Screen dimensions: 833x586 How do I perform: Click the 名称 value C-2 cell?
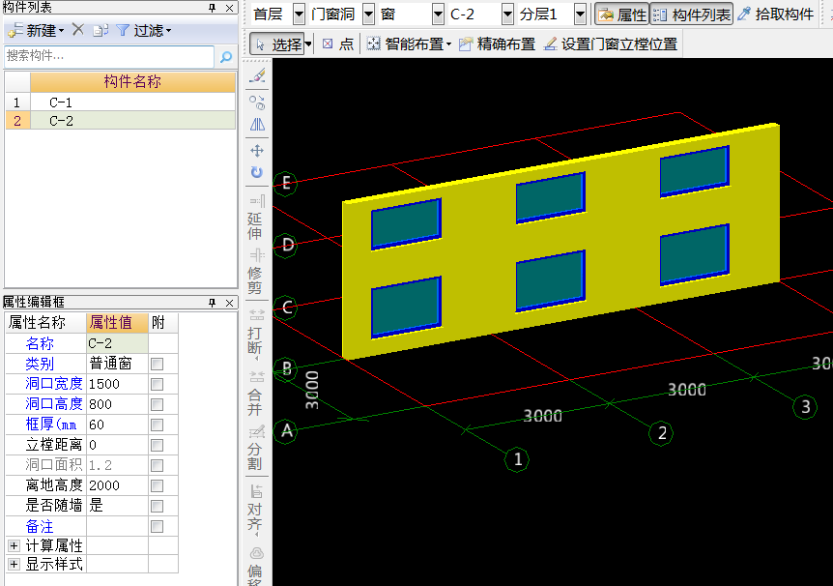(117, 343)
